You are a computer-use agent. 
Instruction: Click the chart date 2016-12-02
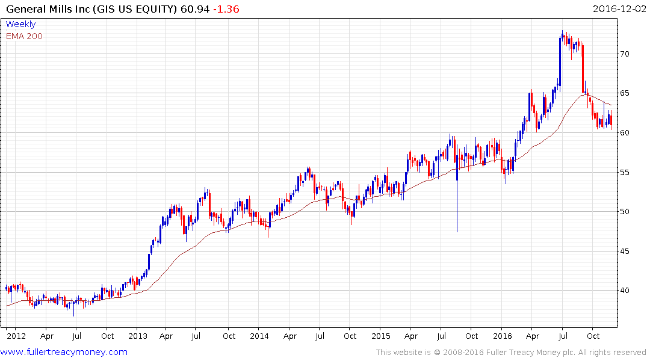[x=619, y=9]
